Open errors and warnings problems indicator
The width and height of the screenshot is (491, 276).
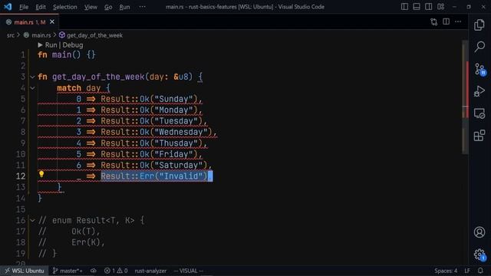116,271
